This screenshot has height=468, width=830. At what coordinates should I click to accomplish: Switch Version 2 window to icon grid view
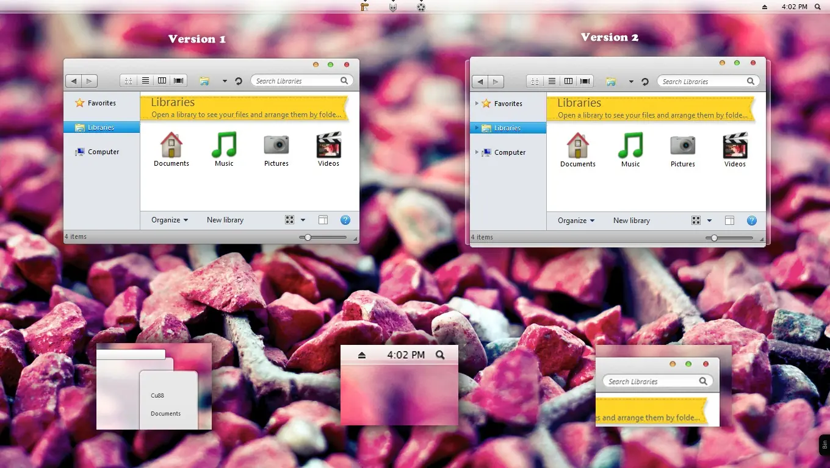tap(535, 81)
